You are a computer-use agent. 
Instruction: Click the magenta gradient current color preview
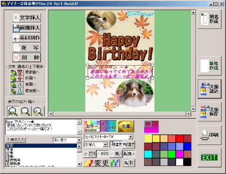coord(151,127)
